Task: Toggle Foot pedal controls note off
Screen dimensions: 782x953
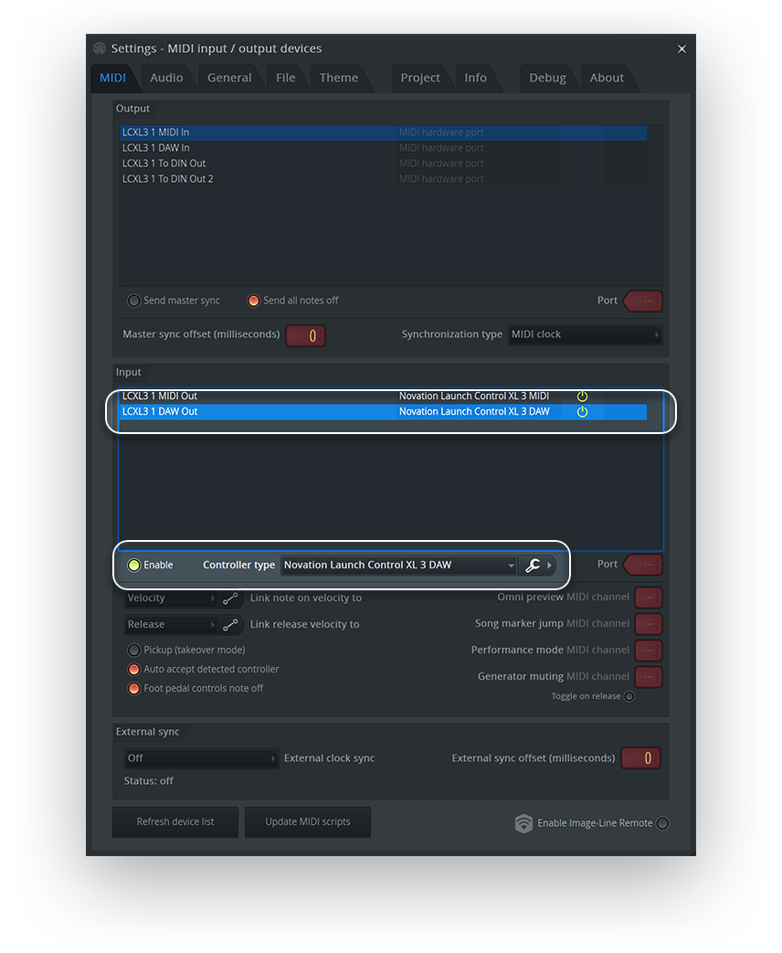Action: (x=133, y=689)
